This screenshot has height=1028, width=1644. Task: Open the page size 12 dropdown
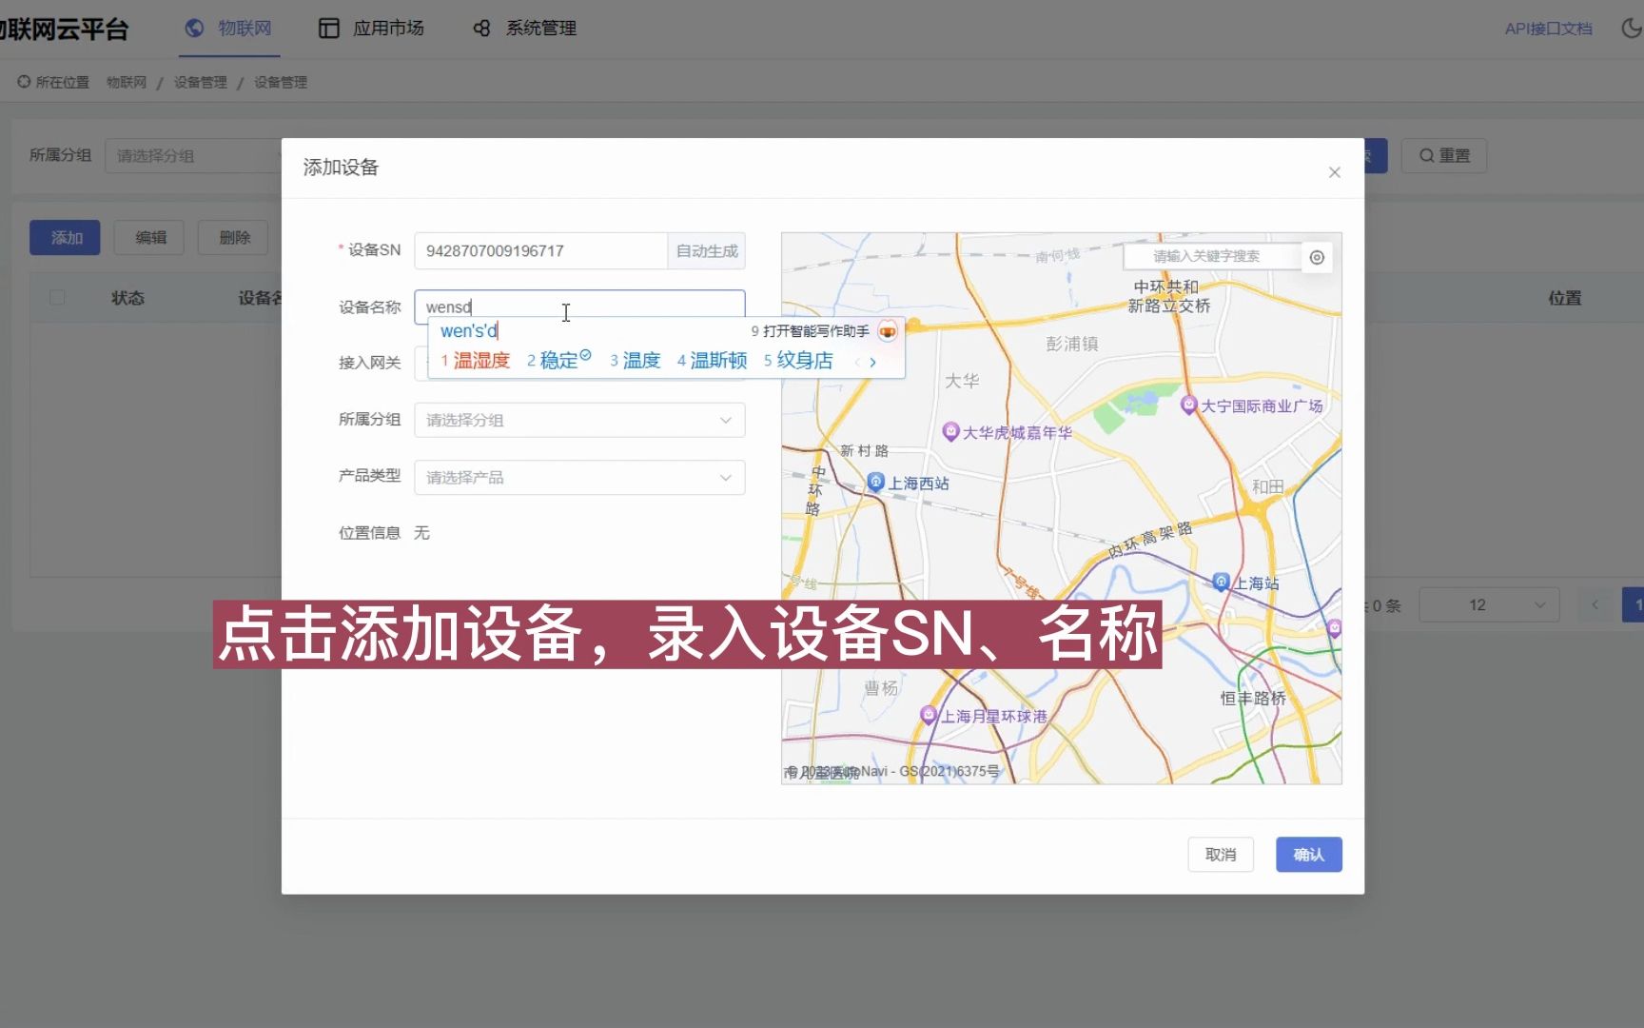1489,605
